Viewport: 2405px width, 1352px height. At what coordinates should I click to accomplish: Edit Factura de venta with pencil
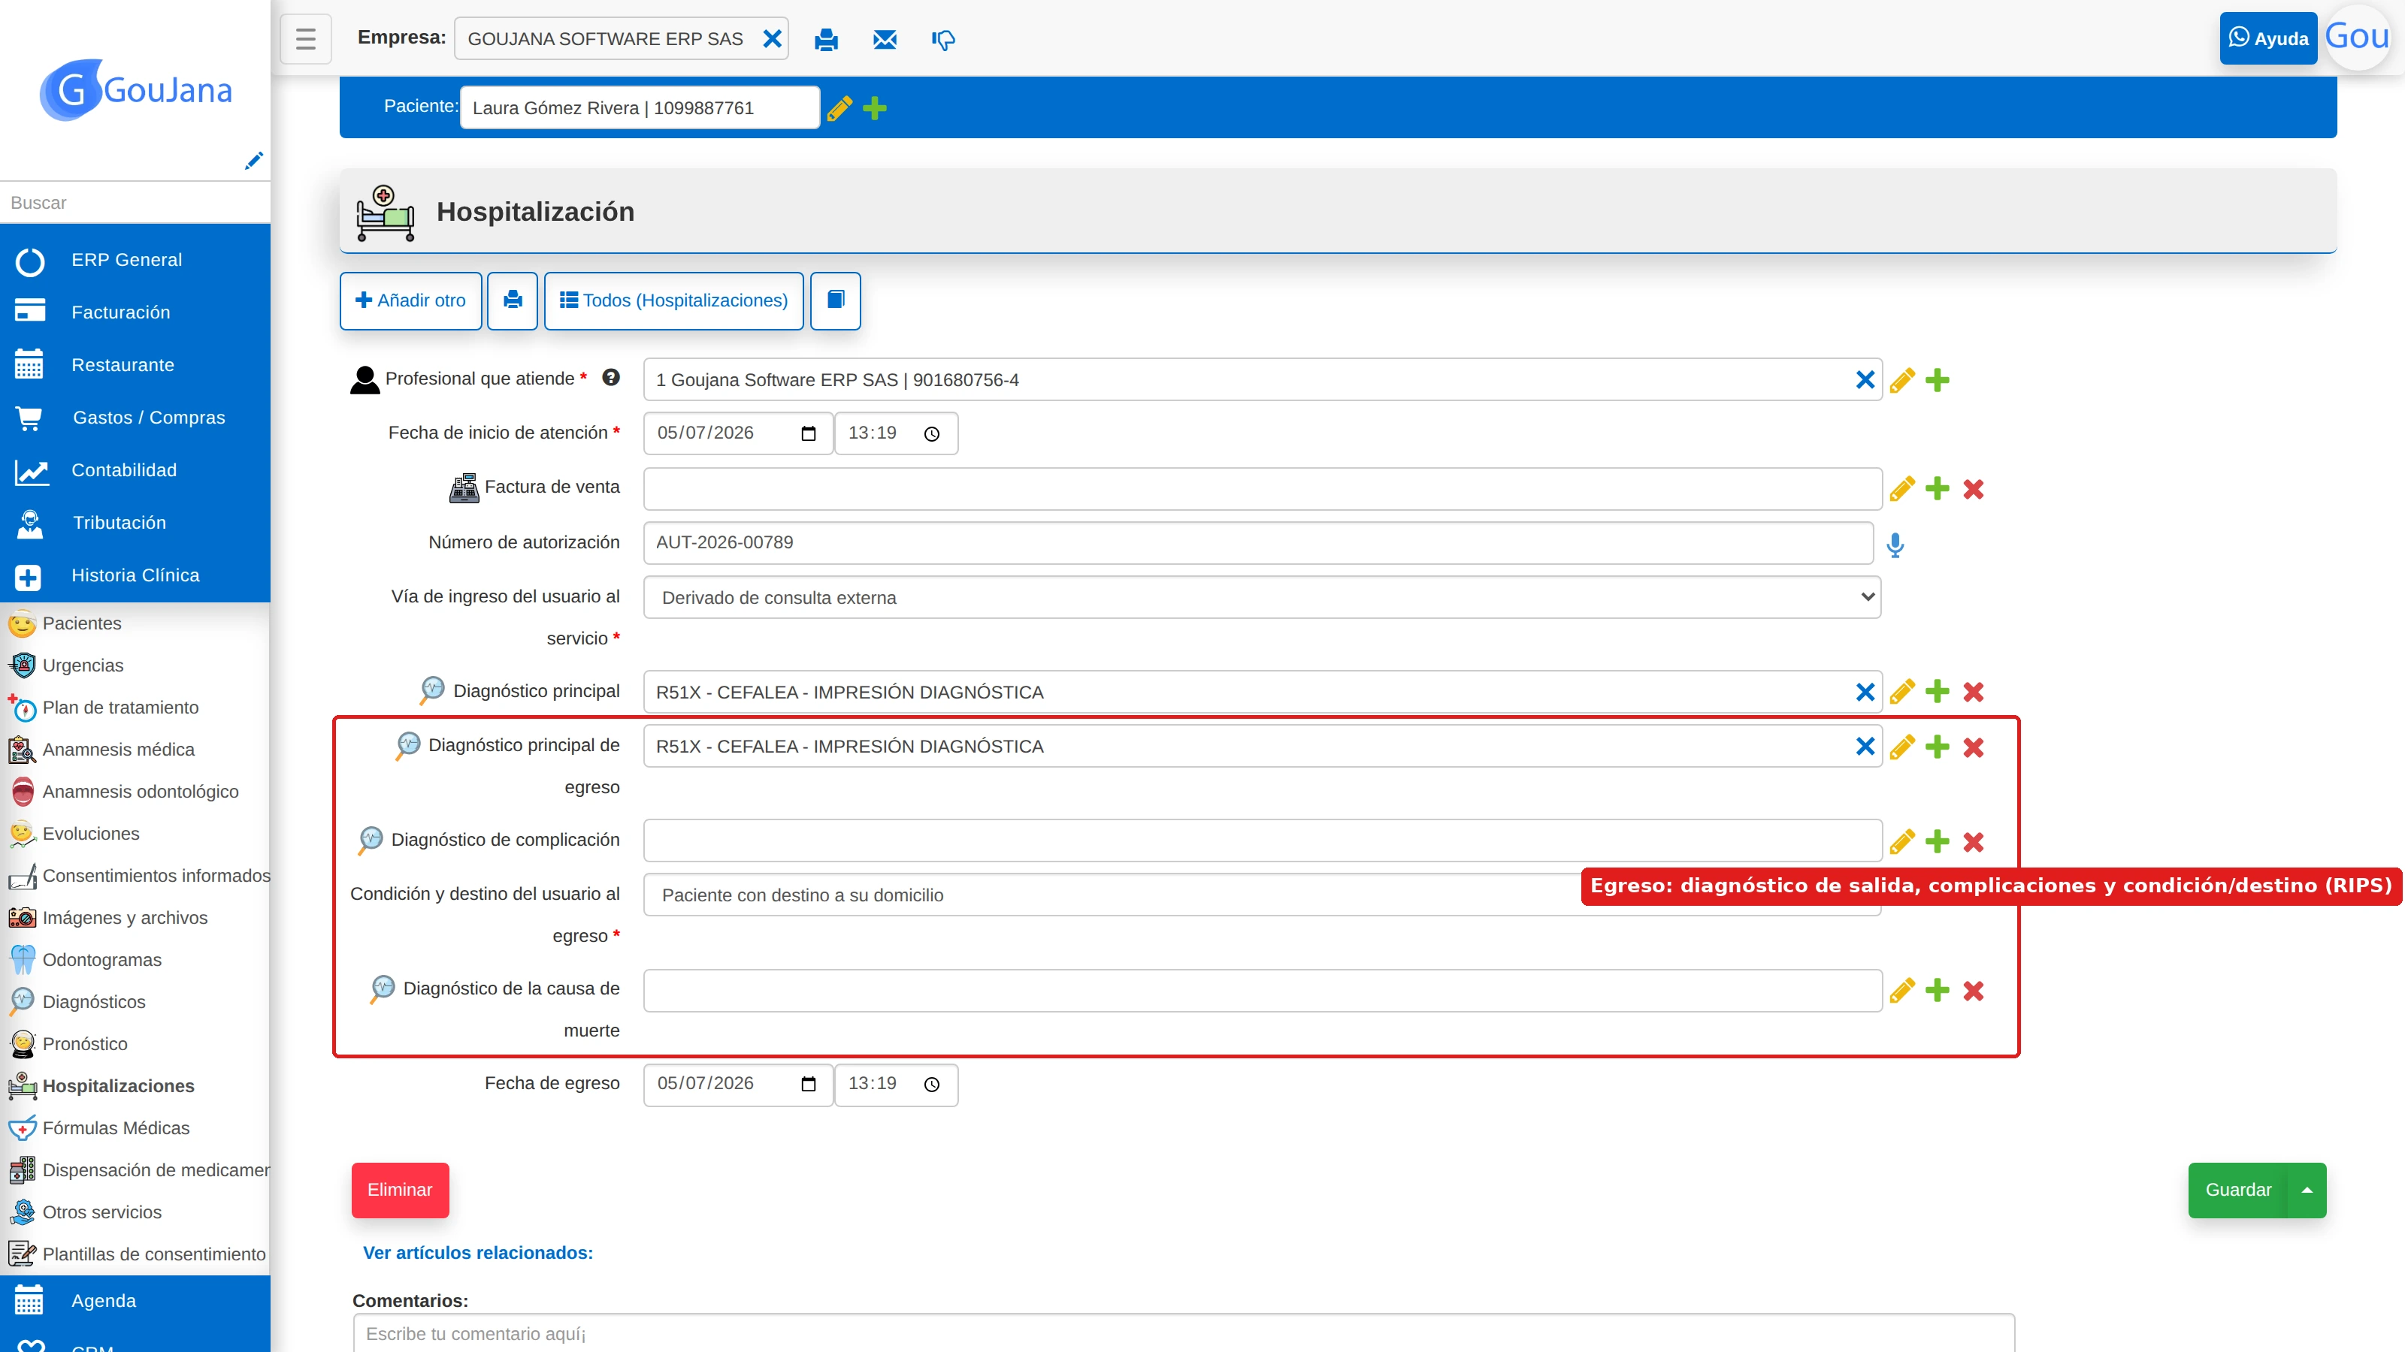point(1901,489)
